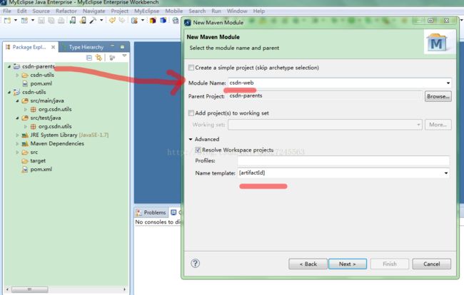464x295 pixels.
Task: Expand org.csdn.utils under src/main/java
Action: (26, 110)
